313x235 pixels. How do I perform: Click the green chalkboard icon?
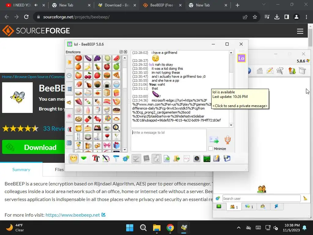pyautogui.click(x=207, y=159)
